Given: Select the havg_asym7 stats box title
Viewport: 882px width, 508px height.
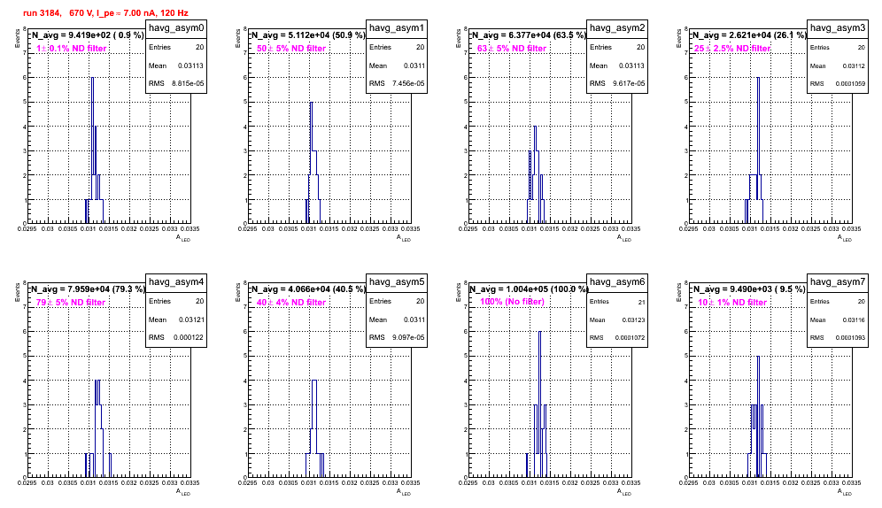Looking at the screenshot, I should [838, 282].
